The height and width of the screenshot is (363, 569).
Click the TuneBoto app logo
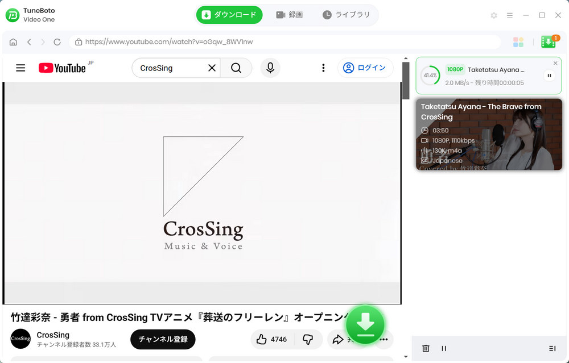coord(13,15)
